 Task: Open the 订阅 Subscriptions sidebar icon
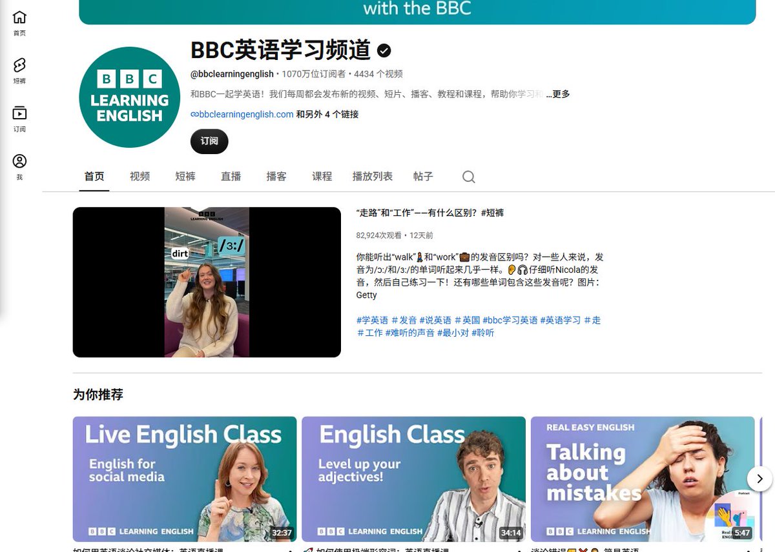pyautogui.click(x=19, y=119)
